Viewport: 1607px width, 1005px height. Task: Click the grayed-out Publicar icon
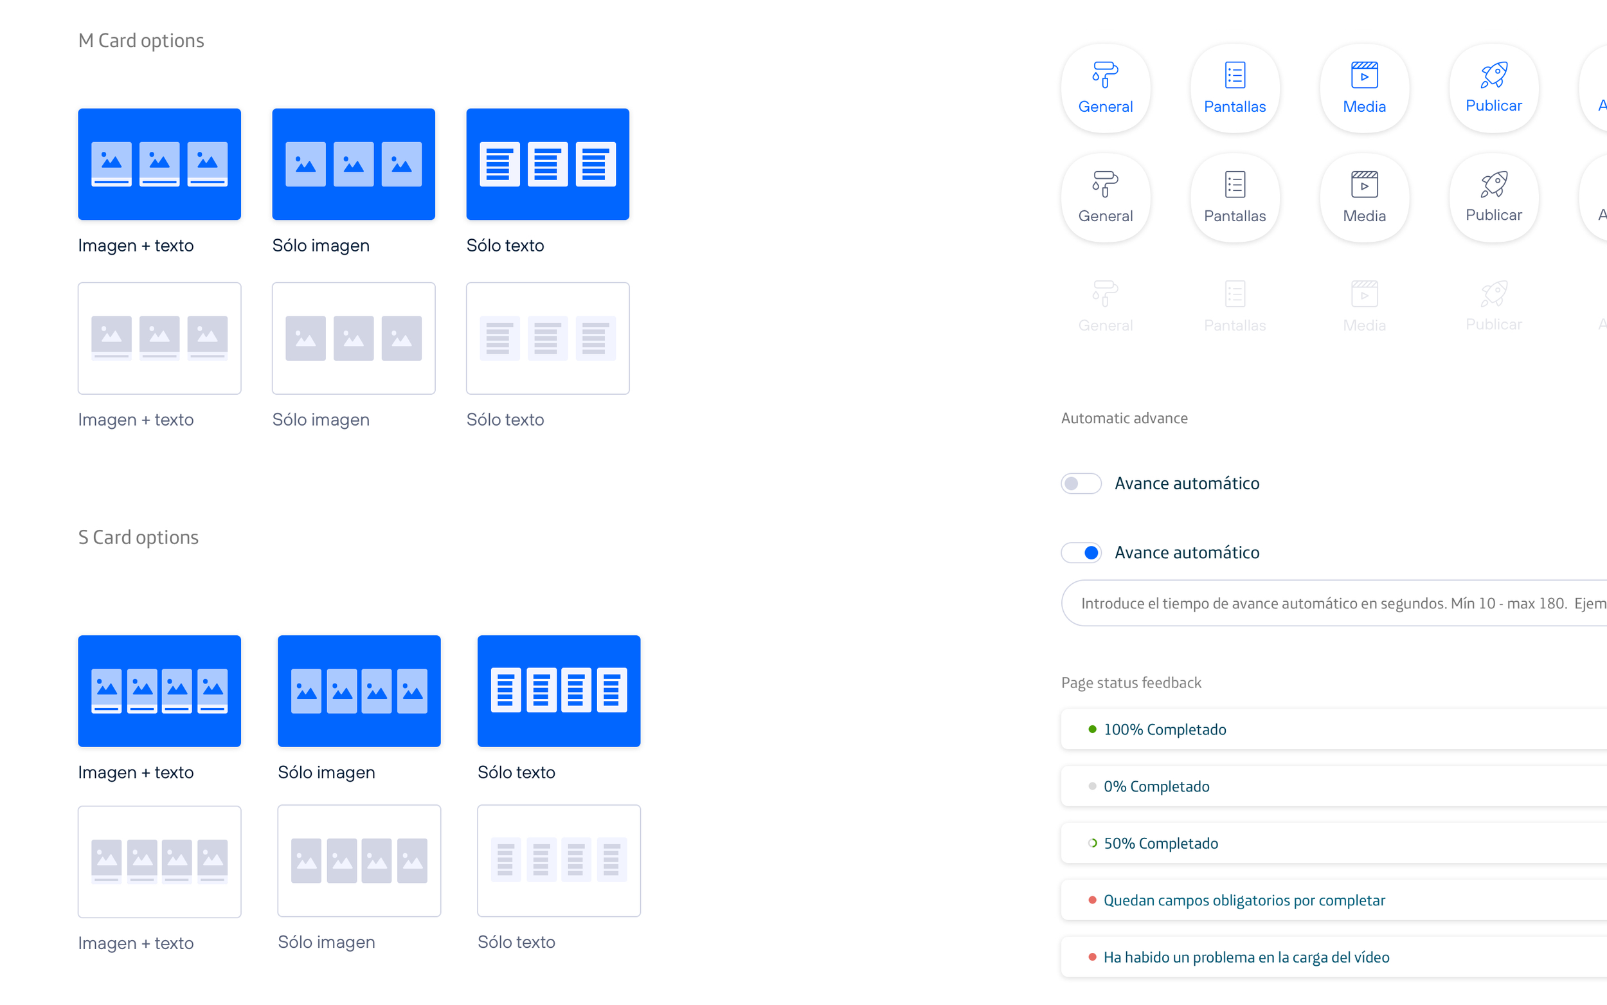point(1493,304)
